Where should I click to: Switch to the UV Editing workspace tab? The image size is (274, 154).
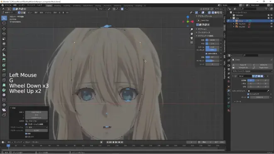coord(77,5)
